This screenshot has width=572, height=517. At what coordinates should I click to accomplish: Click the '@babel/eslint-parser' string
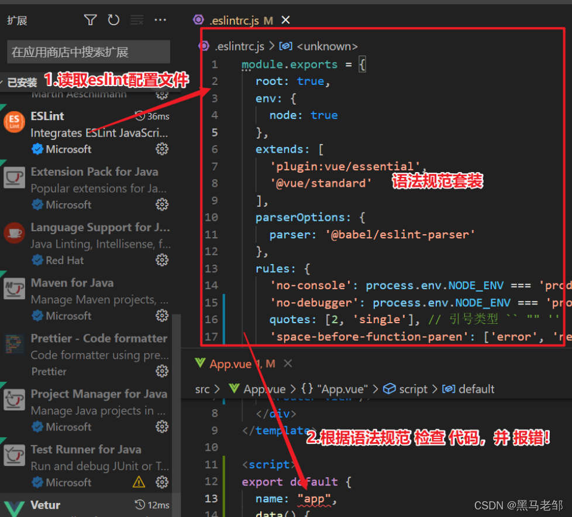pos(400,234)
